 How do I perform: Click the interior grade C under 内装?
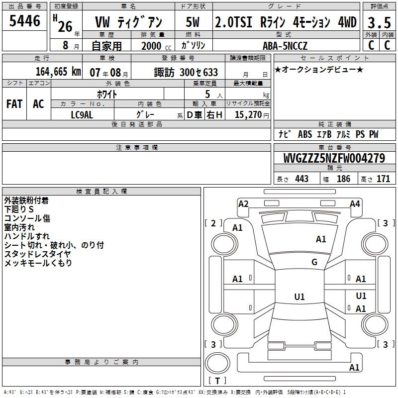tap(387, 45)
